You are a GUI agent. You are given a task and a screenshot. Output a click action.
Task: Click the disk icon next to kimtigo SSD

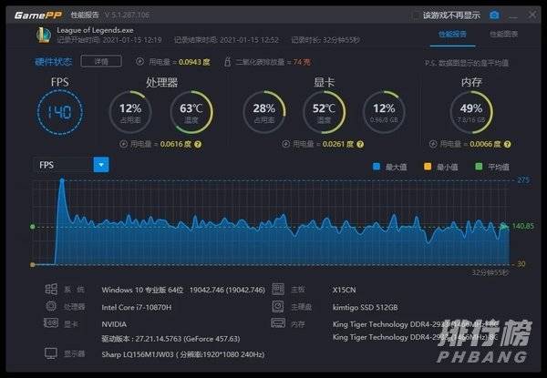coord(278,306)
